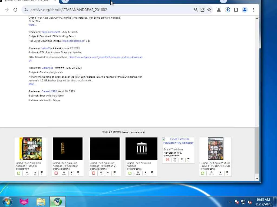The image size is (277, 207).
Task: Open muted volume speaker tray icon
Action: 250,202
